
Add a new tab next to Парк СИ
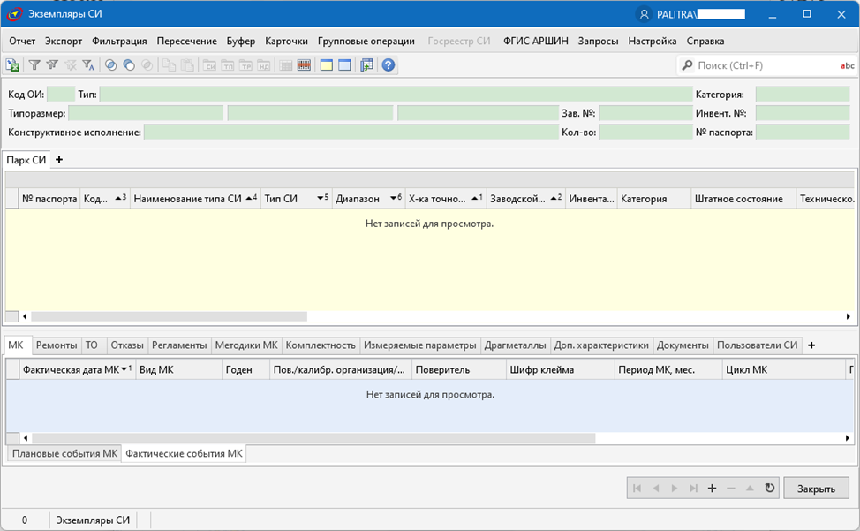click(x=59, y=160)
